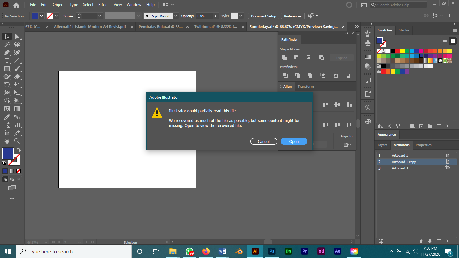459x258 pixels.
Task: Switch to the Layers tab
Action: click(382, 145)
